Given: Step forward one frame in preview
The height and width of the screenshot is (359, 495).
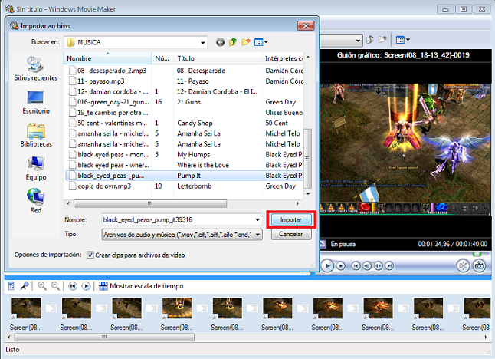Looking at the screenshot, I should pos(379,266).
